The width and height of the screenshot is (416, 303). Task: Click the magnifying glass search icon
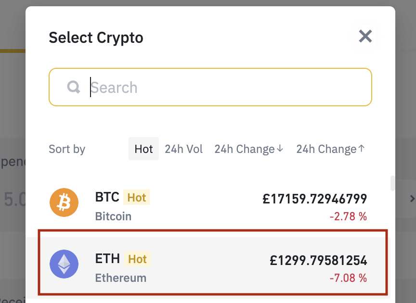[x=74, y=87]
